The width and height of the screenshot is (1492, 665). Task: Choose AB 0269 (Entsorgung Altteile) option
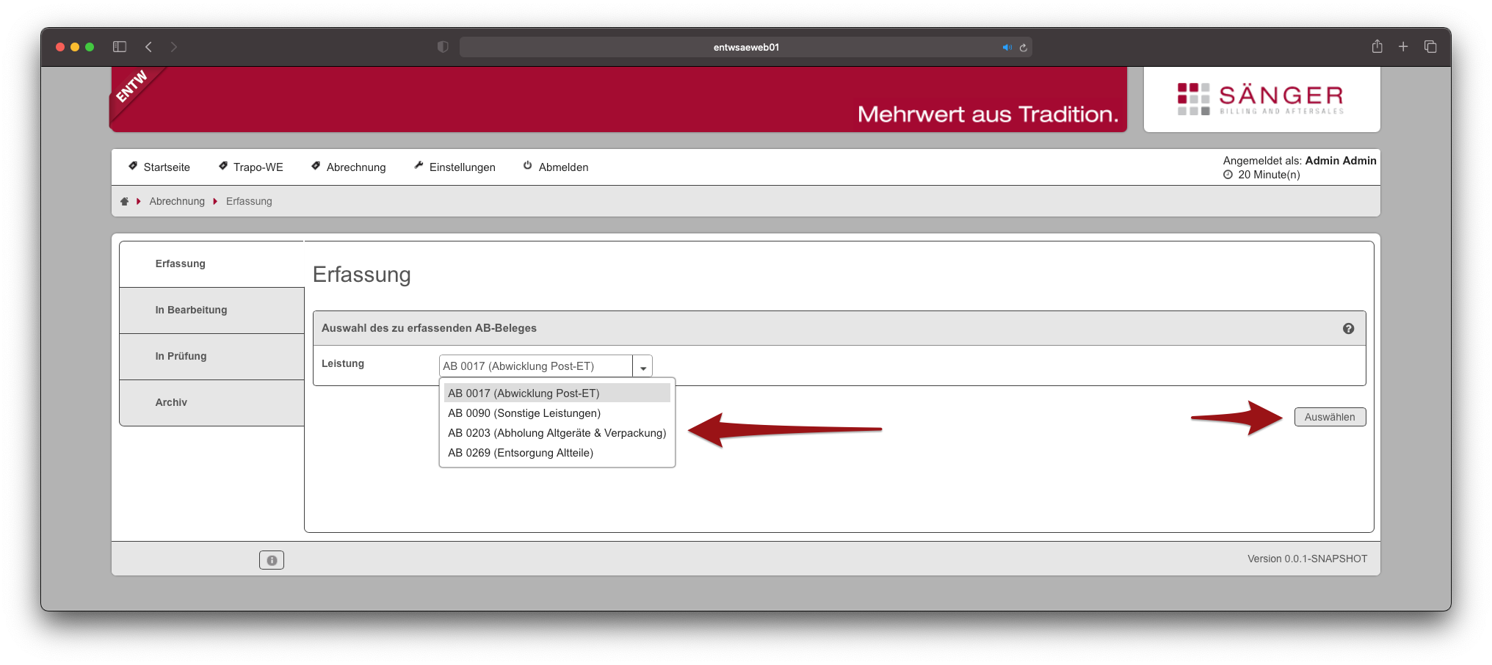coord(557,453)
